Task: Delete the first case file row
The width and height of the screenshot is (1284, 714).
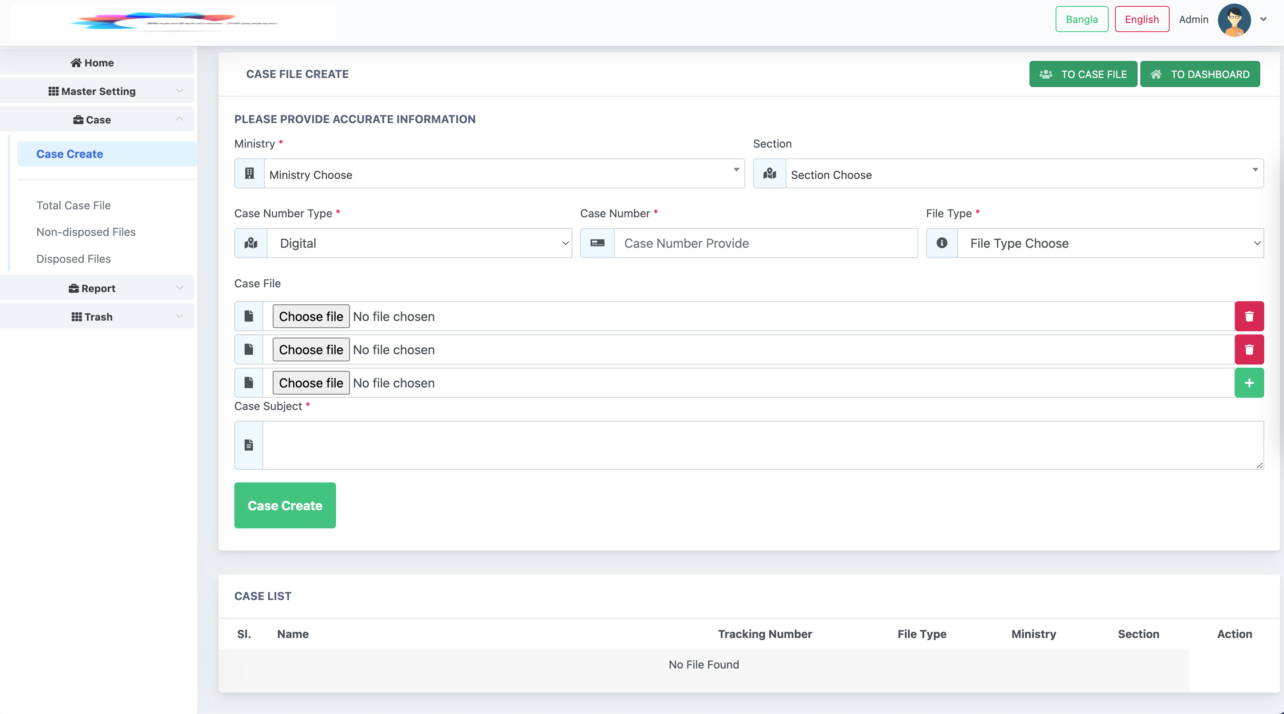Action: coord(1249,316)
